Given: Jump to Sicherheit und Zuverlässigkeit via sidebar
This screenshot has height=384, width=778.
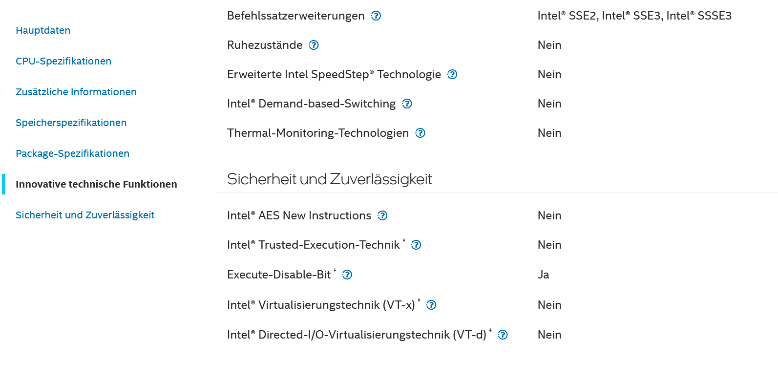Looking at the screenshot, I should pyautogui.click(x=85, y=215).
